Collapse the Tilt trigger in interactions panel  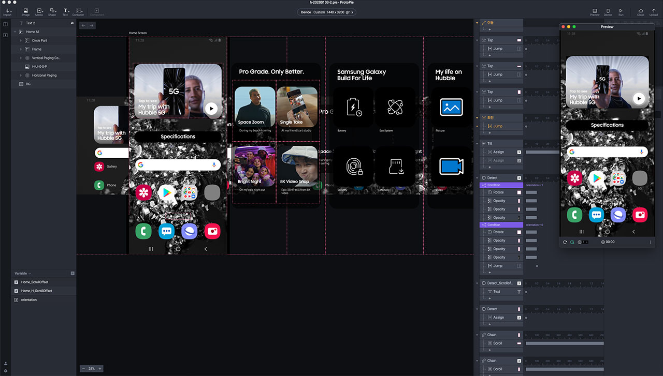pyautogui.click(x=478, y=143)
